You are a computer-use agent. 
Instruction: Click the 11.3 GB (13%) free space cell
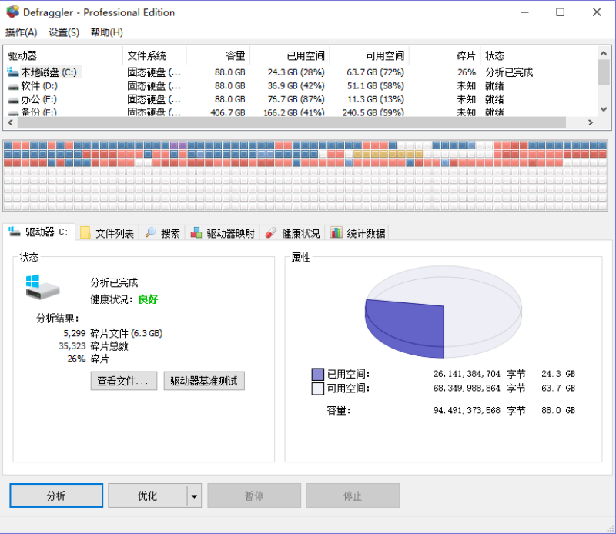click(x=376, y=99)
